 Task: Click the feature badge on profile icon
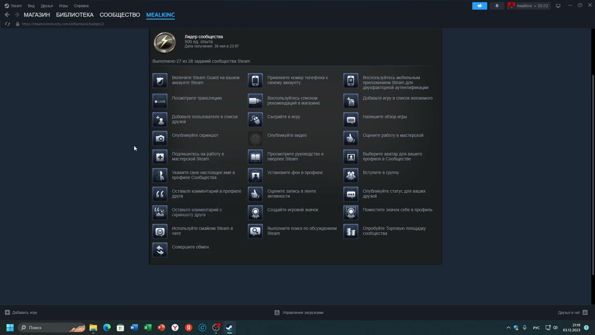(351, 213)
